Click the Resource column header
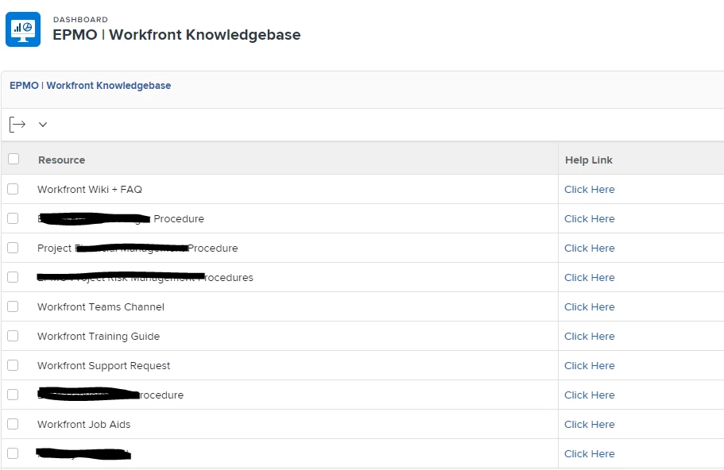The width and height of the screenshot is (724, 470). [61, 160]
